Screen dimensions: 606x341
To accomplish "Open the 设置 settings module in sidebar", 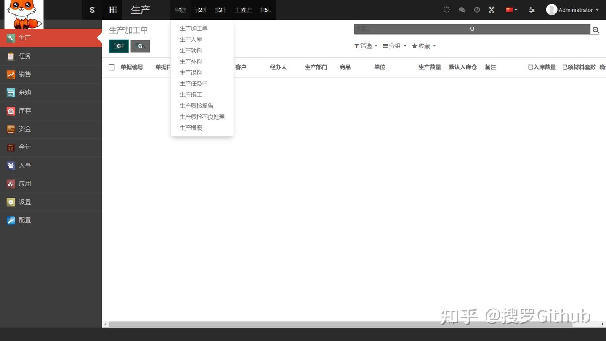I will [x=24, y=202].
